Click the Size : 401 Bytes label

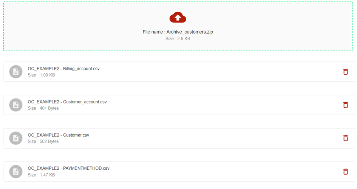point(43,108)
